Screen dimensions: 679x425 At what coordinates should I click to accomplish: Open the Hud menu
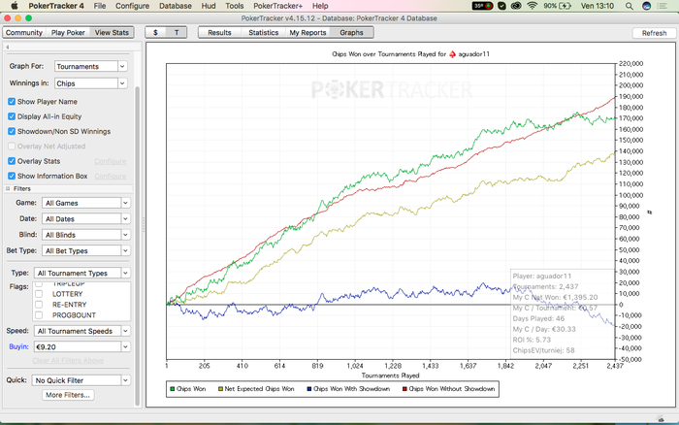tap(209, 6)
